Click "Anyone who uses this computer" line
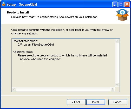The image size is (131, 109). click(40, 59)
